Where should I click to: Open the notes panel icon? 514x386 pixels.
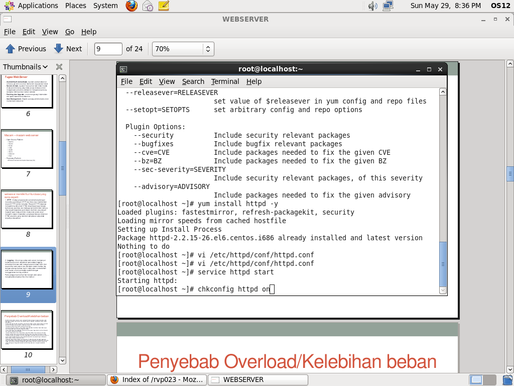(x=164, y=6)
